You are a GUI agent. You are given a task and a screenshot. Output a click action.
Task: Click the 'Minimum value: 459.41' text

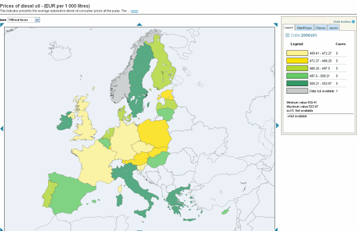pos(301,102)
